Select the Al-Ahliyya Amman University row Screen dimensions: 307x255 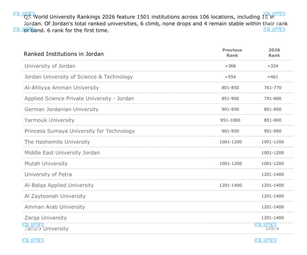coord(62,88)
